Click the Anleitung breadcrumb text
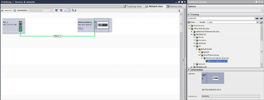The image size is (264, 100). coord(6,2)
